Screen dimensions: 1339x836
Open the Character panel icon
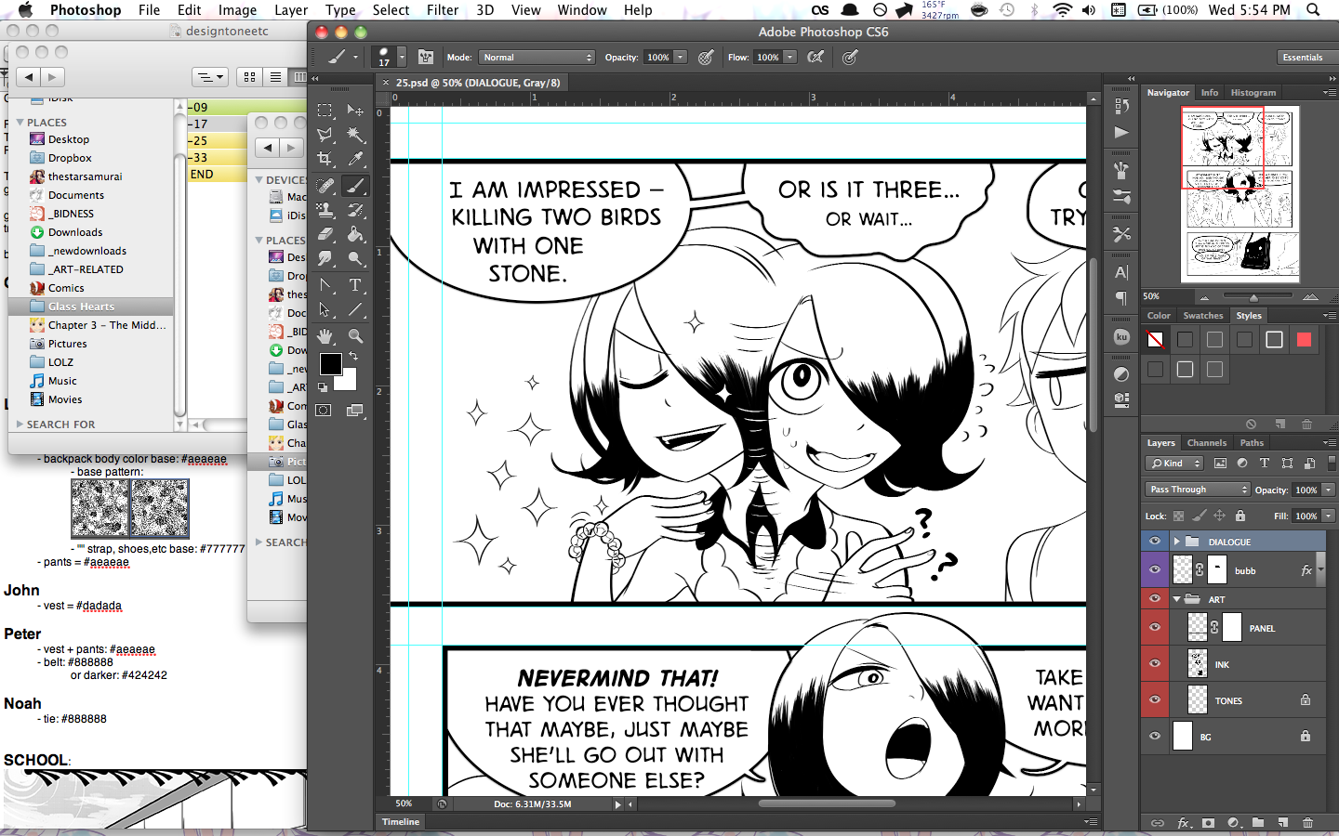pyautogui.click(x=1121, y=272)
